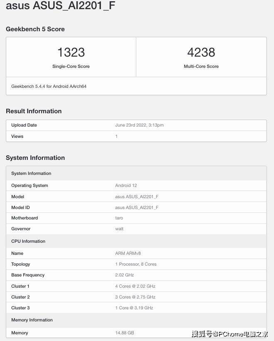This screenshot has height=341, width=274.
Task: Click the CPU Information header row
Action: 136,241
